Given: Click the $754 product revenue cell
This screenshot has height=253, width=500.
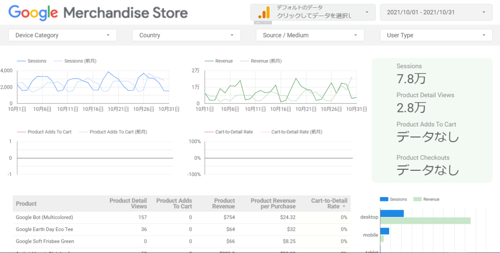Looking at the screenshot, I should [229, 217].
